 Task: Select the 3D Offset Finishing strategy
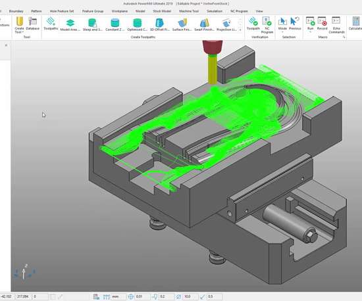[159, 25]
